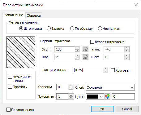Switch to the Заполнение tab
The width and height of the screenshot is (141, 115).
pyautogui.click(x=14, y=15)
